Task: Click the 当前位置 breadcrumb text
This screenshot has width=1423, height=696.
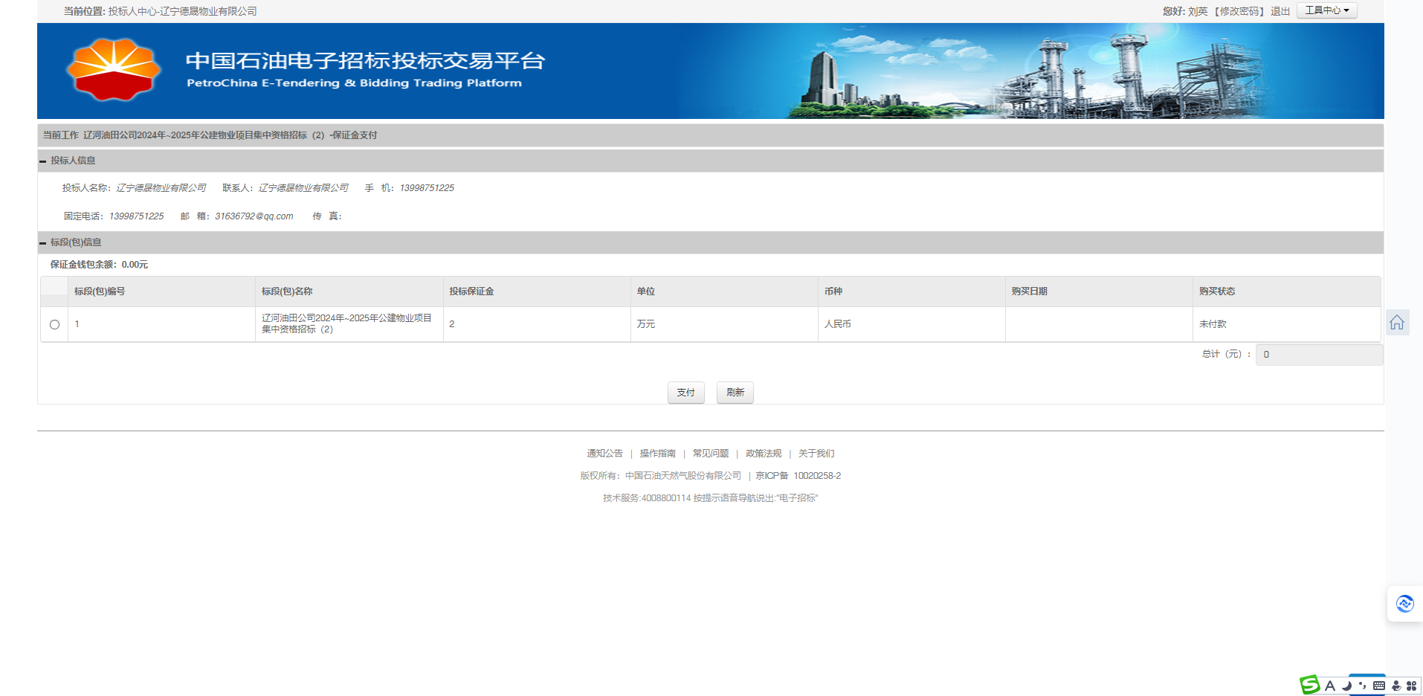Action: (161, 11)
